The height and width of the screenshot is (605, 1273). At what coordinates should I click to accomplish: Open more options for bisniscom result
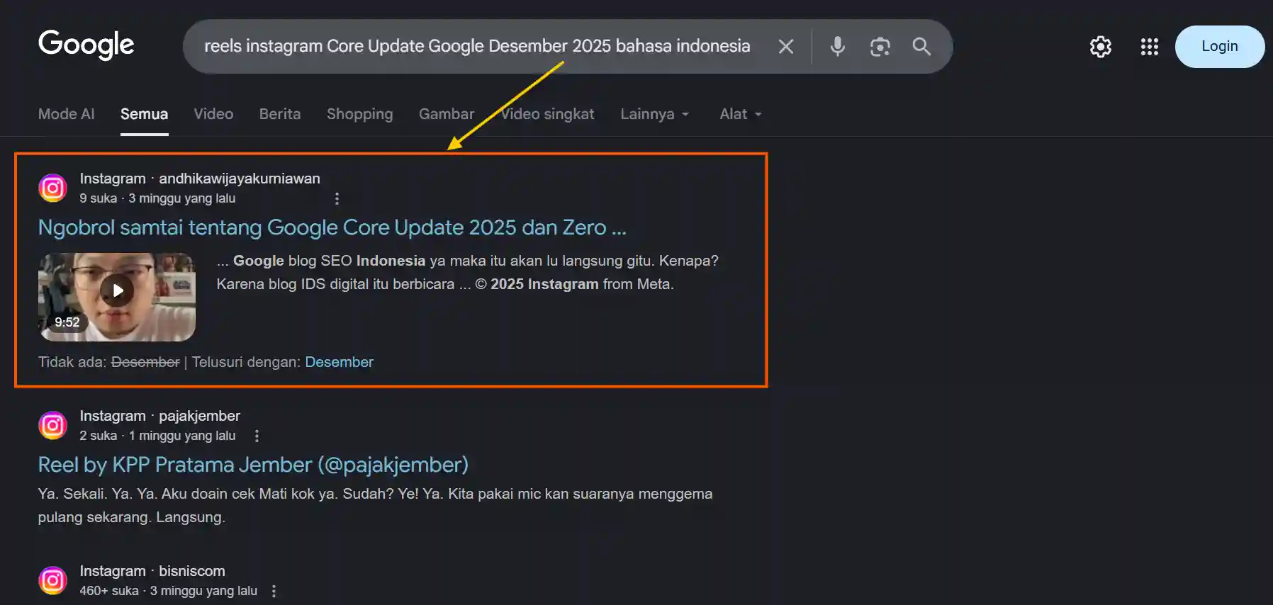click(x=274, y=591)
